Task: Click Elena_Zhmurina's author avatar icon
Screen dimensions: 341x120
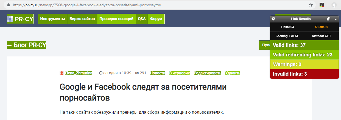Action: [62, 73]
